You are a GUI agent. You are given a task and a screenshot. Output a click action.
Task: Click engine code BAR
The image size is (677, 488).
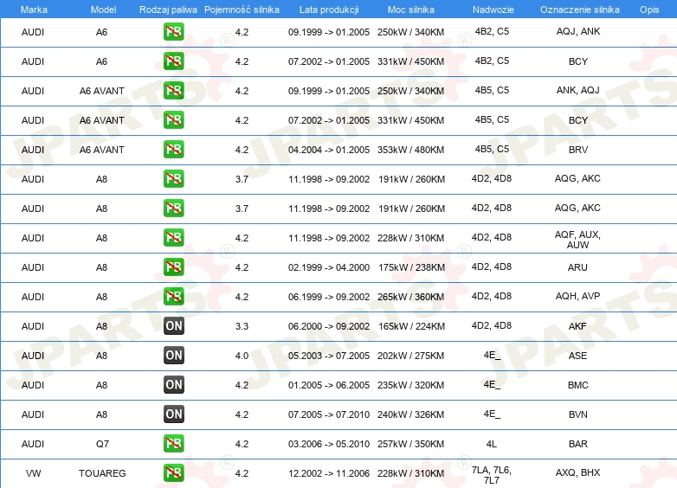tap(578, 444)
